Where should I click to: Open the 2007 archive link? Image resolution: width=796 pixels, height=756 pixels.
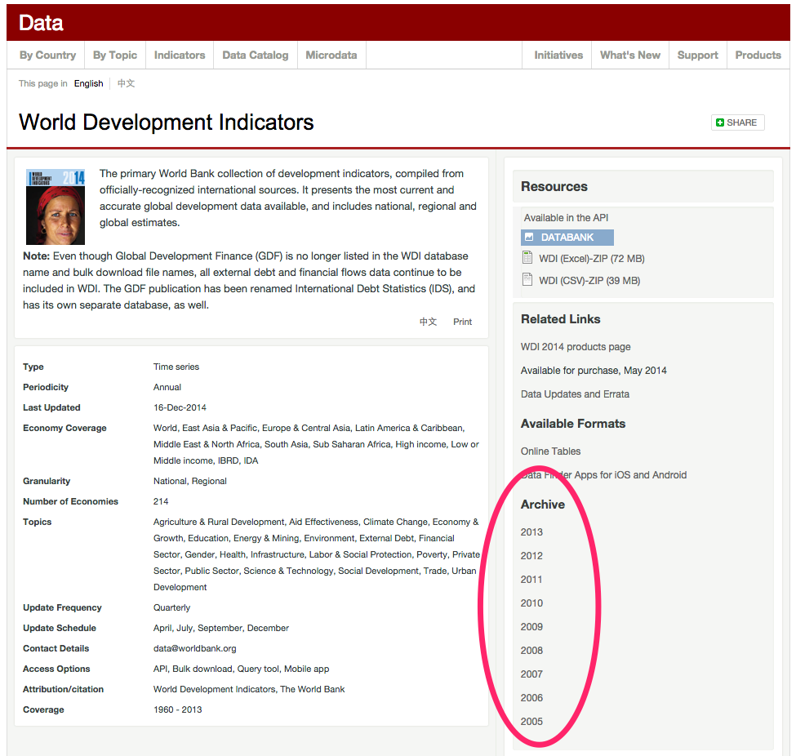[x=531, y=674]
